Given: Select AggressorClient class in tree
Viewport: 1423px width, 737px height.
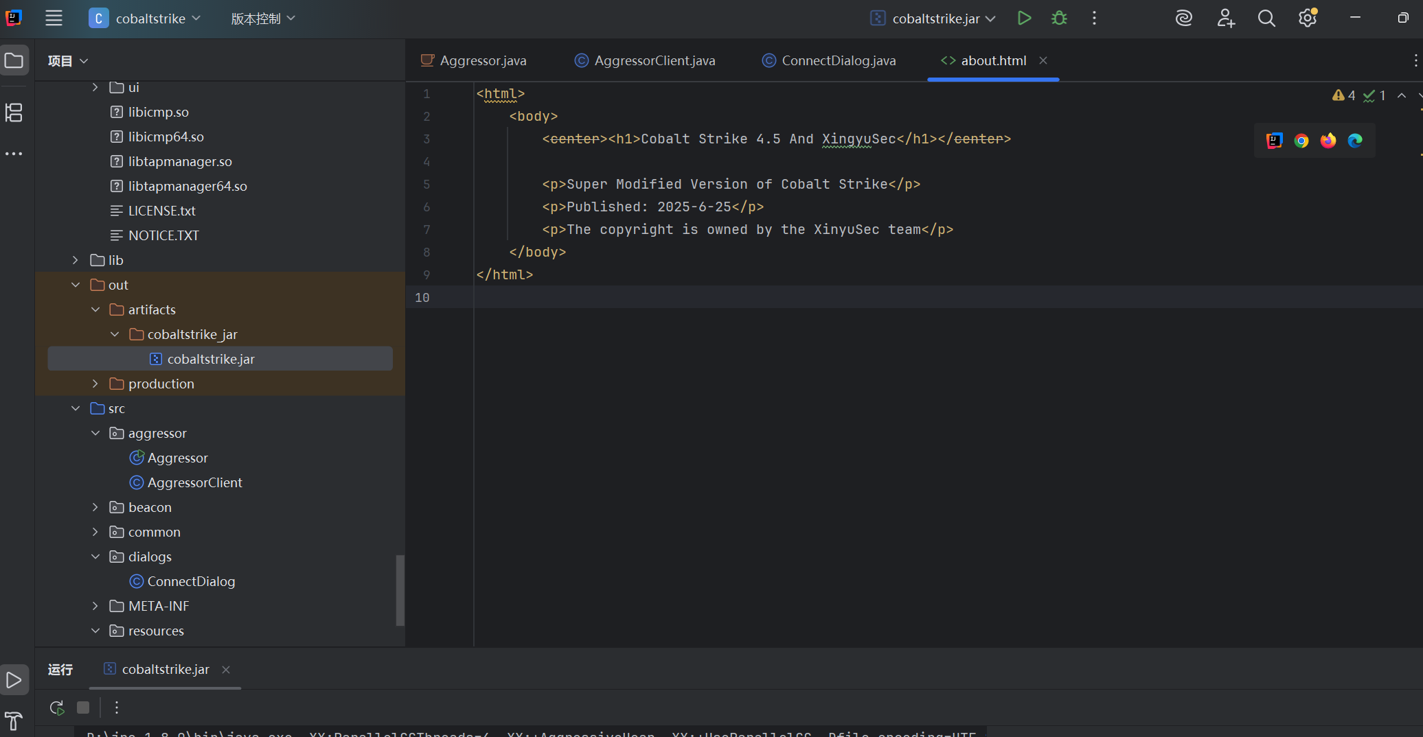Looking at the screenshot, I should pyautogui.click(x=186, y=482).
